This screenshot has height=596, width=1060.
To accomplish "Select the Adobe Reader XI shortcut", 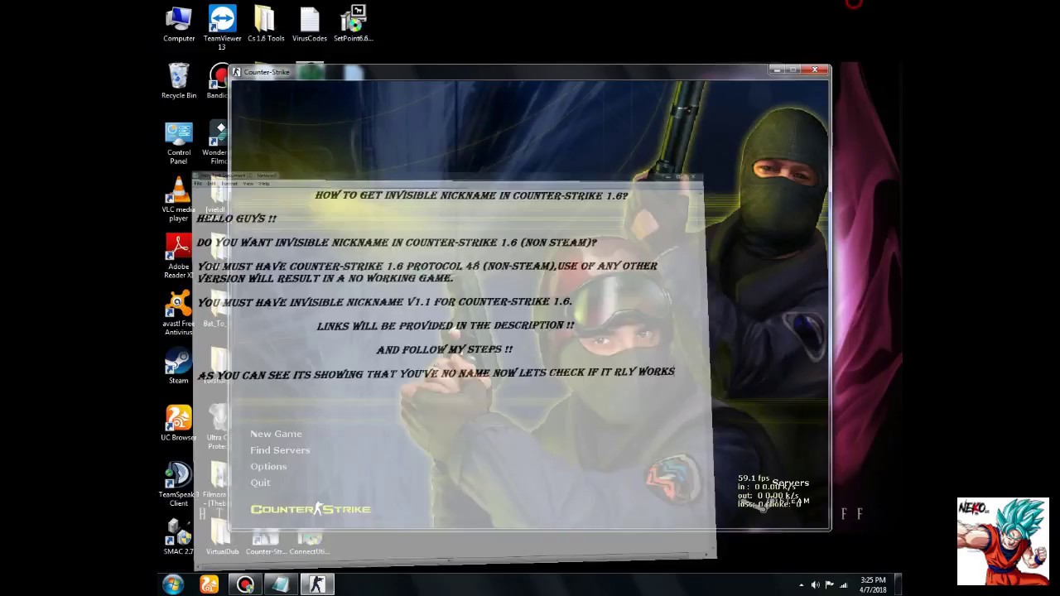I will point(178,257).
